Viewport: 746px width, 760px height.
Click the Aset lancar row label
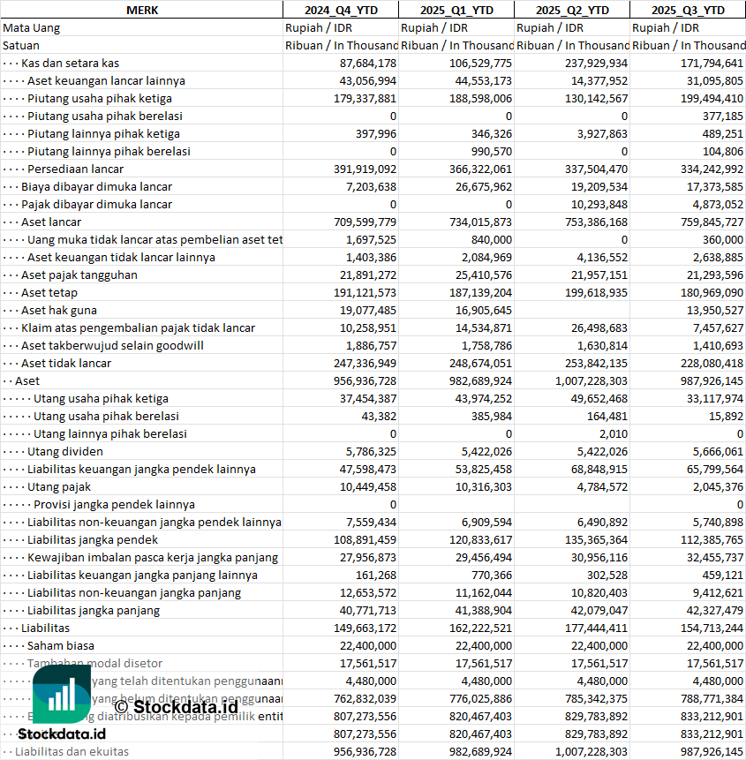pyautogui.click(x=51, y=222)
